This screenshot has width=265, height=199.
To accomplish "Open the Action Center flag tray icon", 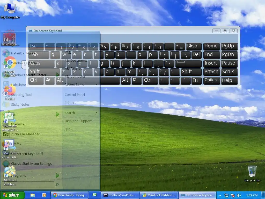I will click(233, 195).
